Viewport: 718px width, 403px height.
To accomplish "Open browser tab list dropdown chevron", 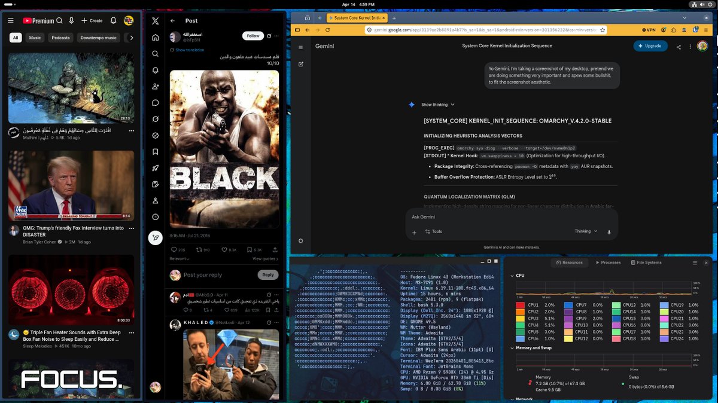I will point(684,18).
